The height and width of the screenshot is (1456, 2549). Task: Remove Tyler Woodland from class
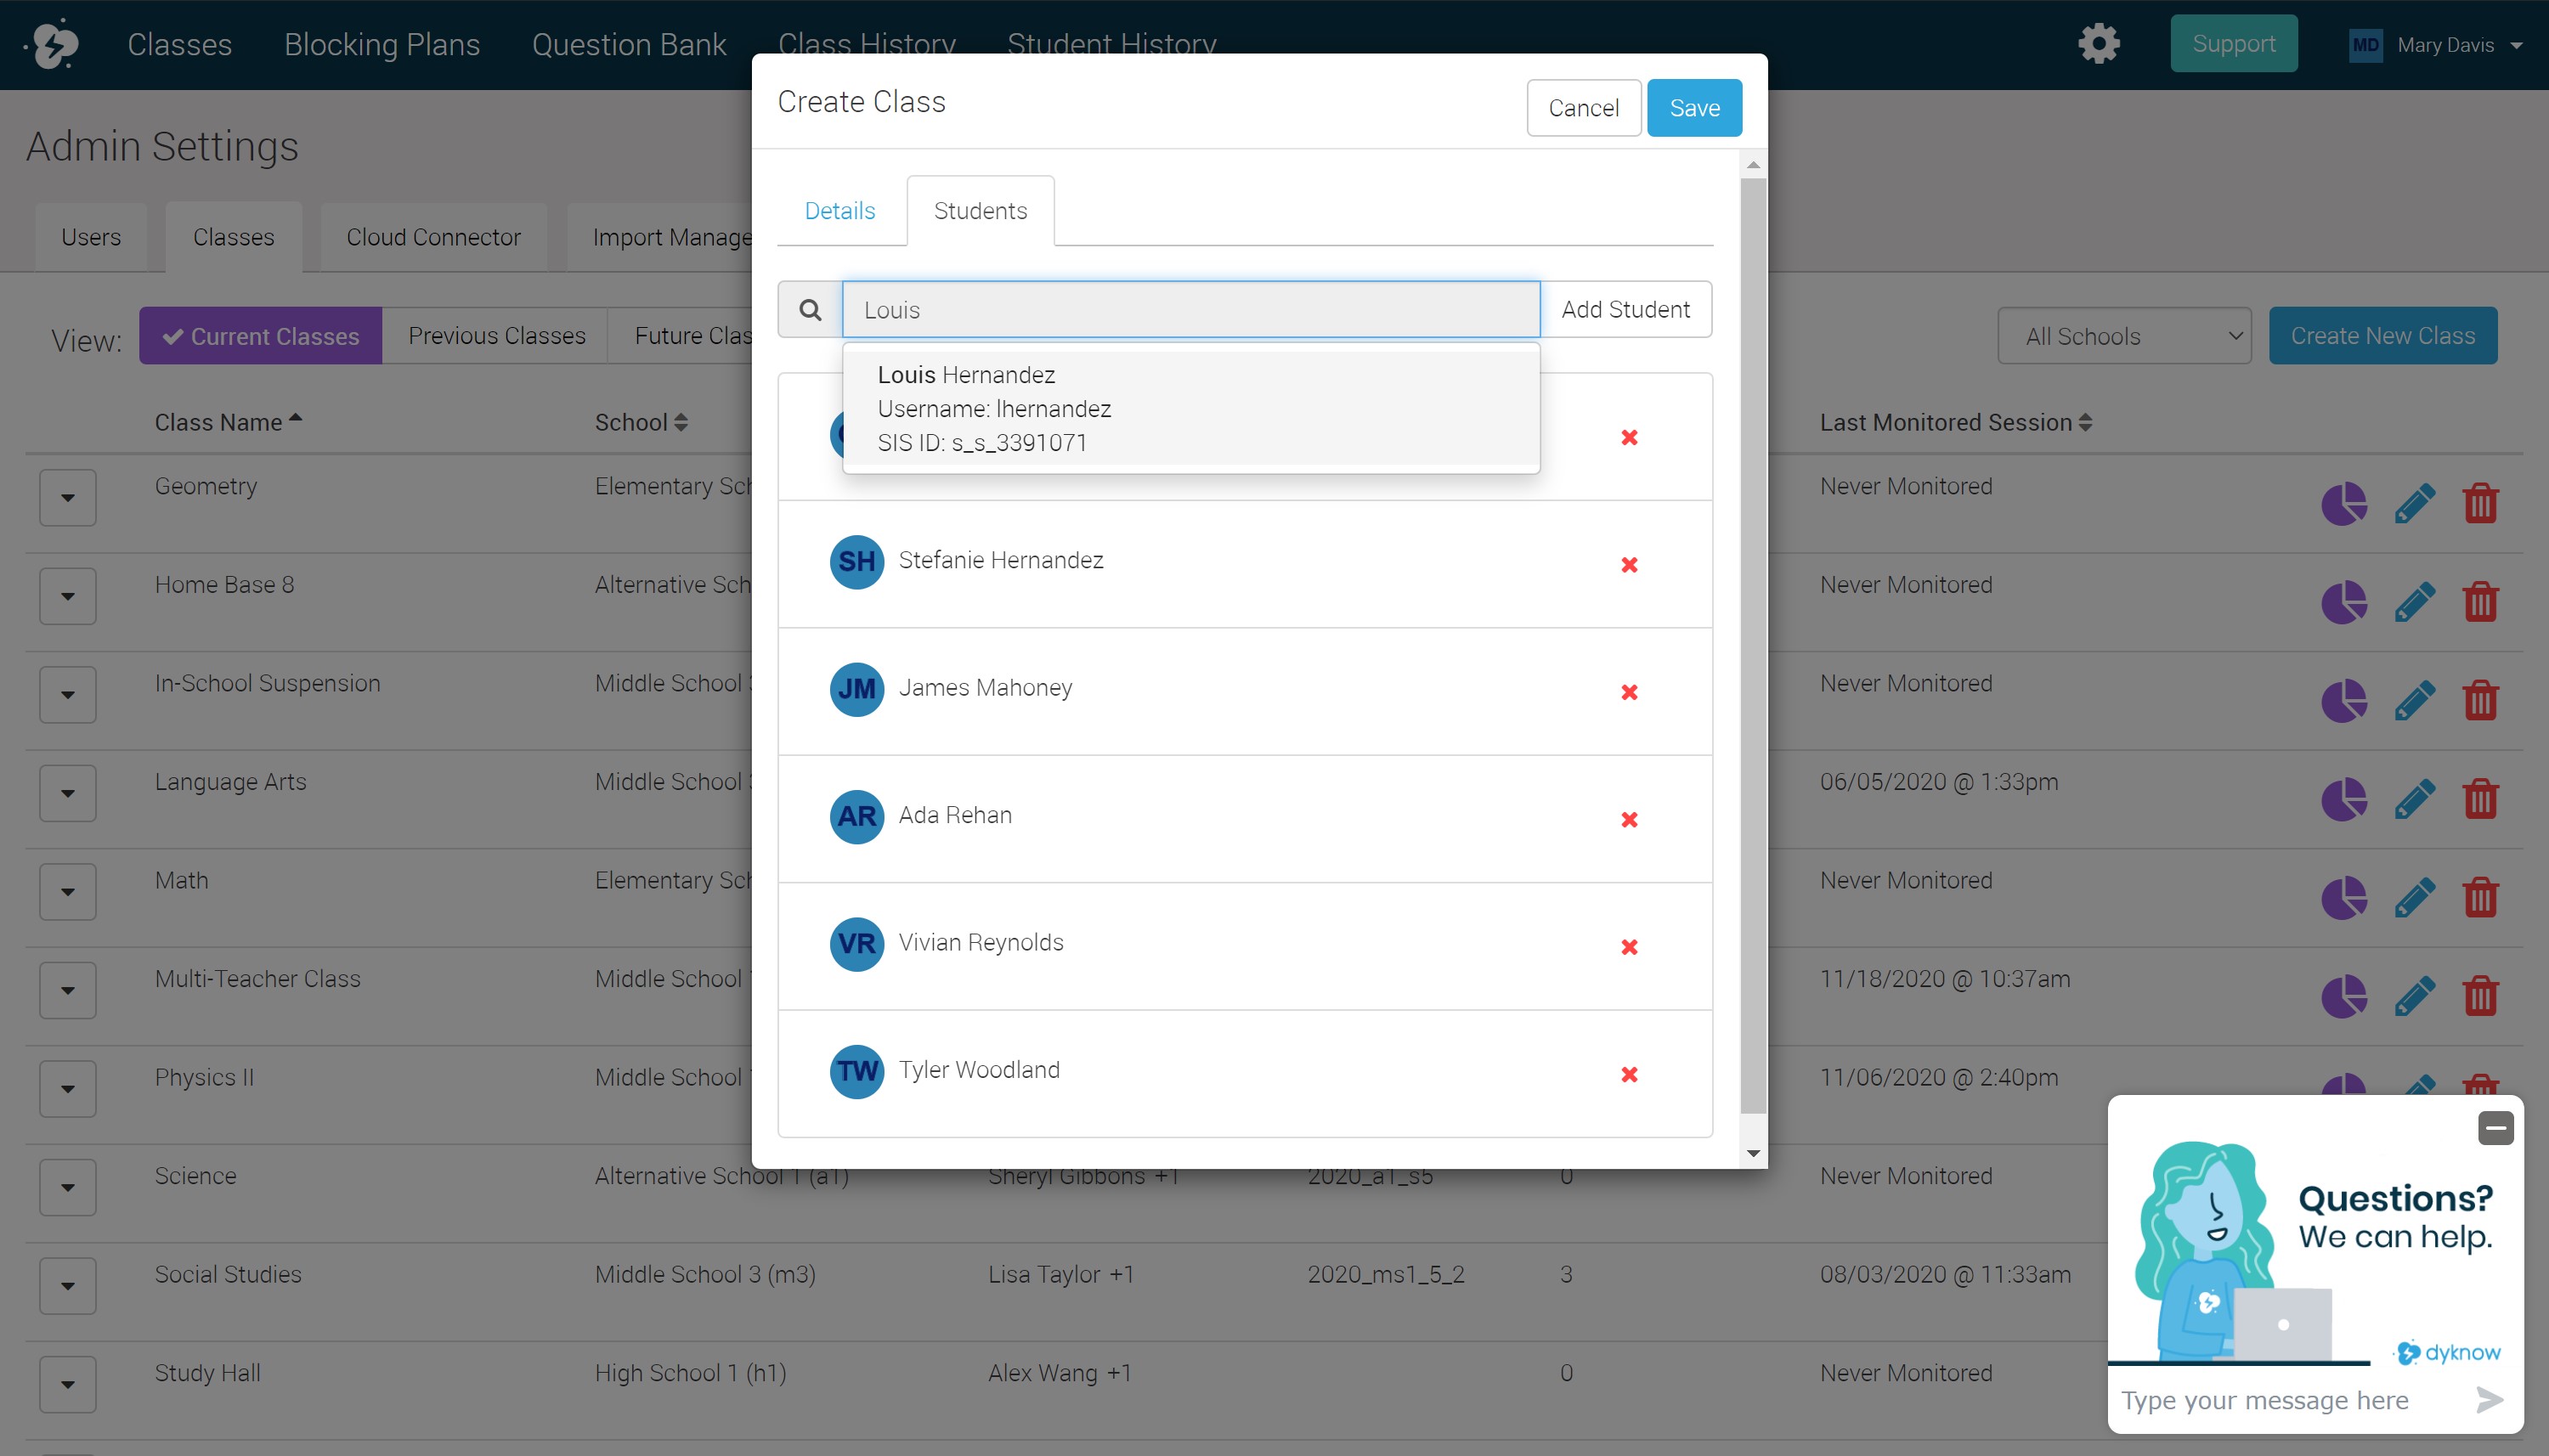point(1629,1074)
